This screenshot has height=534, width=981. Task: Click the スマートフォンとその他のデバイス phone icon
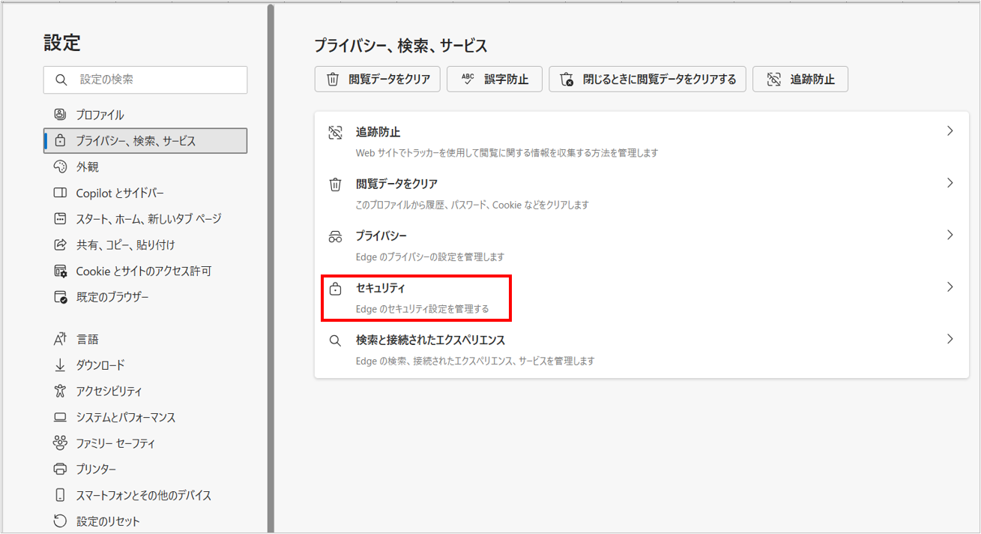(61, 495)
